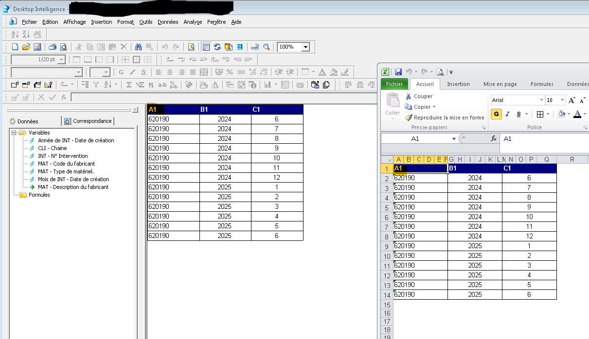Screen dimensions: 589x339
Task: Click the Sum (Σ) calculation icon
Action: pos(129,85)
